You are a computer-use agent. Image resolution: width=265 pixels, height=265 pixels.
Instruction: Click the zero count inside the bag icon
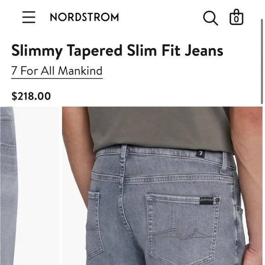236,19
